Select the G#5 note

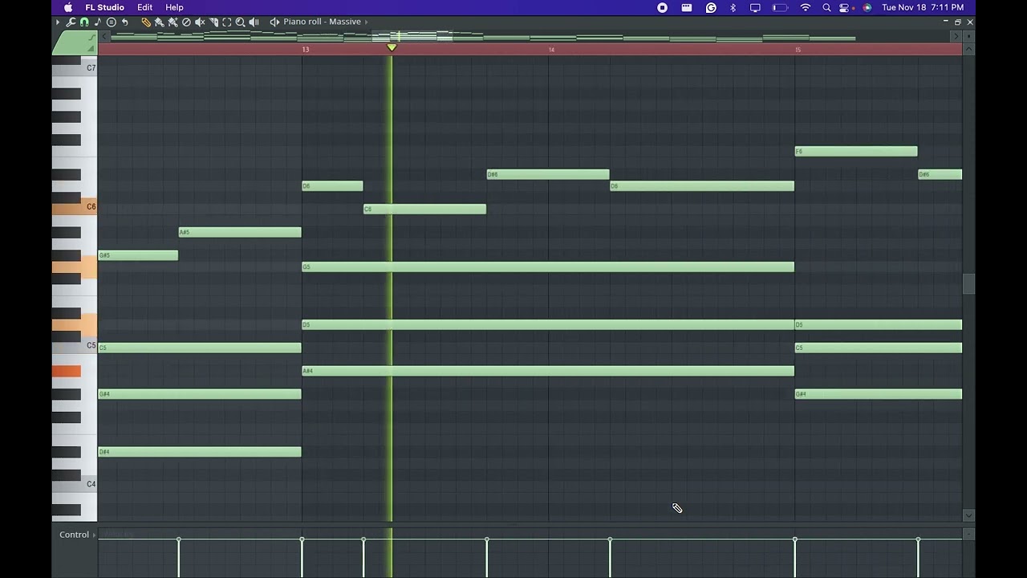coord(138,255)
